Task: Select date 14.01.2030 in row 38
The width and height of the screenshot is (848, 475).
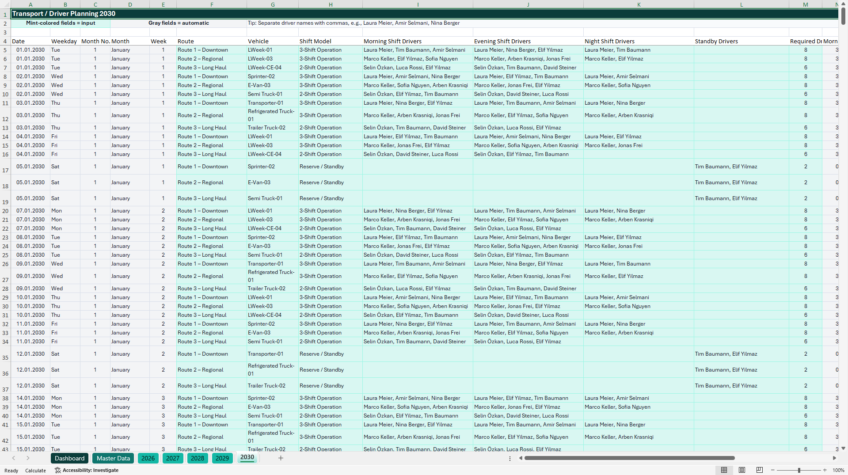Action: pyautogui.click(x=30, y=398)
